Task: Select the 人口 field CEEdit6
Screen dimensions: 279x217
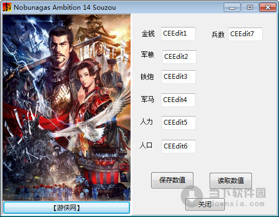Action: tap(179, 146)
